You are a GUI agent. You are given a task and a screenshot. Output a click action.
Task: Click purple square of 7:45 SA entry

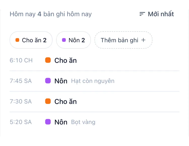tap(48, 81)
